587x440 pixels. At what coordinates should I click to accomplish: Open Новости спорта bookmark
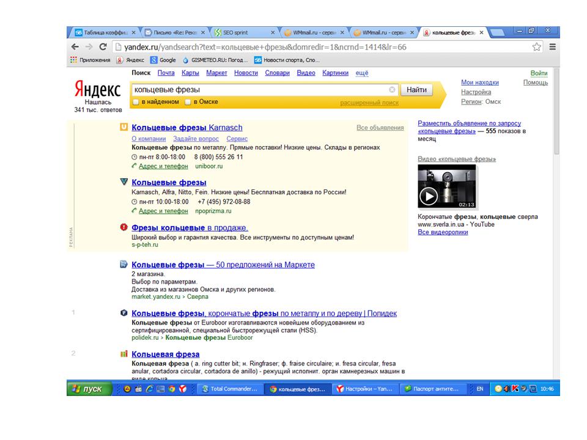(287, 60)
